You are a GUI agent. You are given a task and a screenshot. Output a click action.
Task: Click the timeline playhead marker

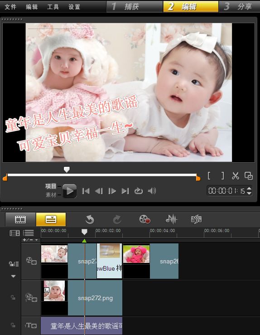click(x=84, y=232)
